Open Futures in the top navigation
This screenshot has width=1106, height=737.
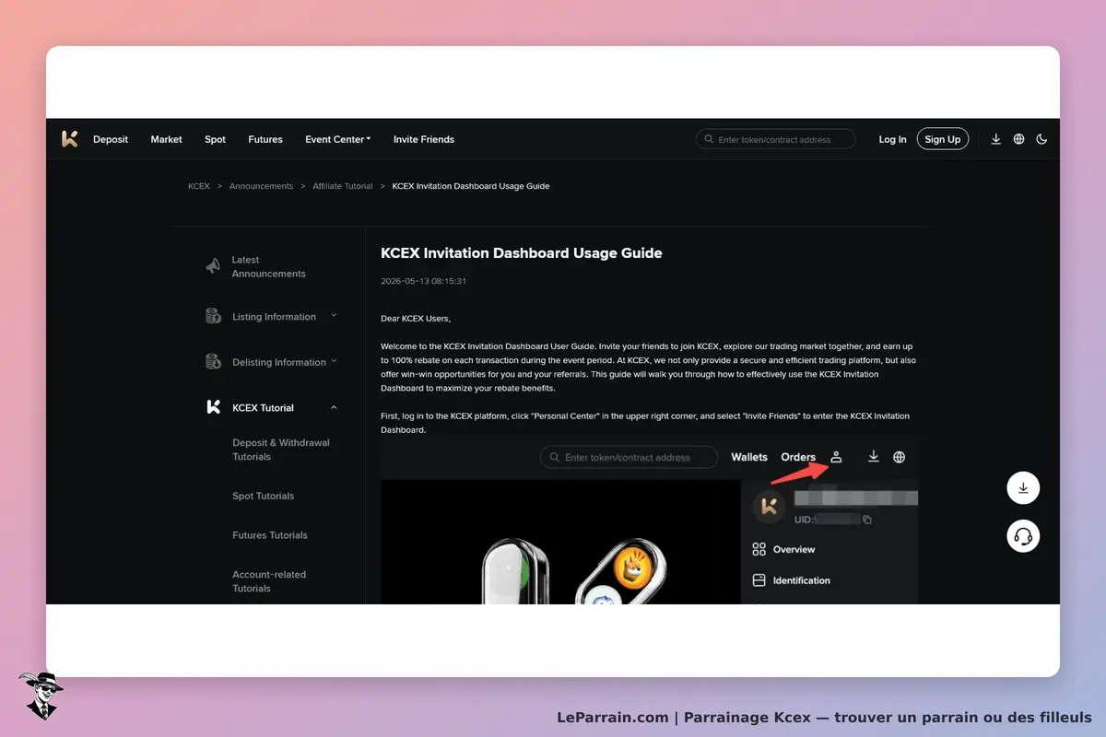point(265,139)
